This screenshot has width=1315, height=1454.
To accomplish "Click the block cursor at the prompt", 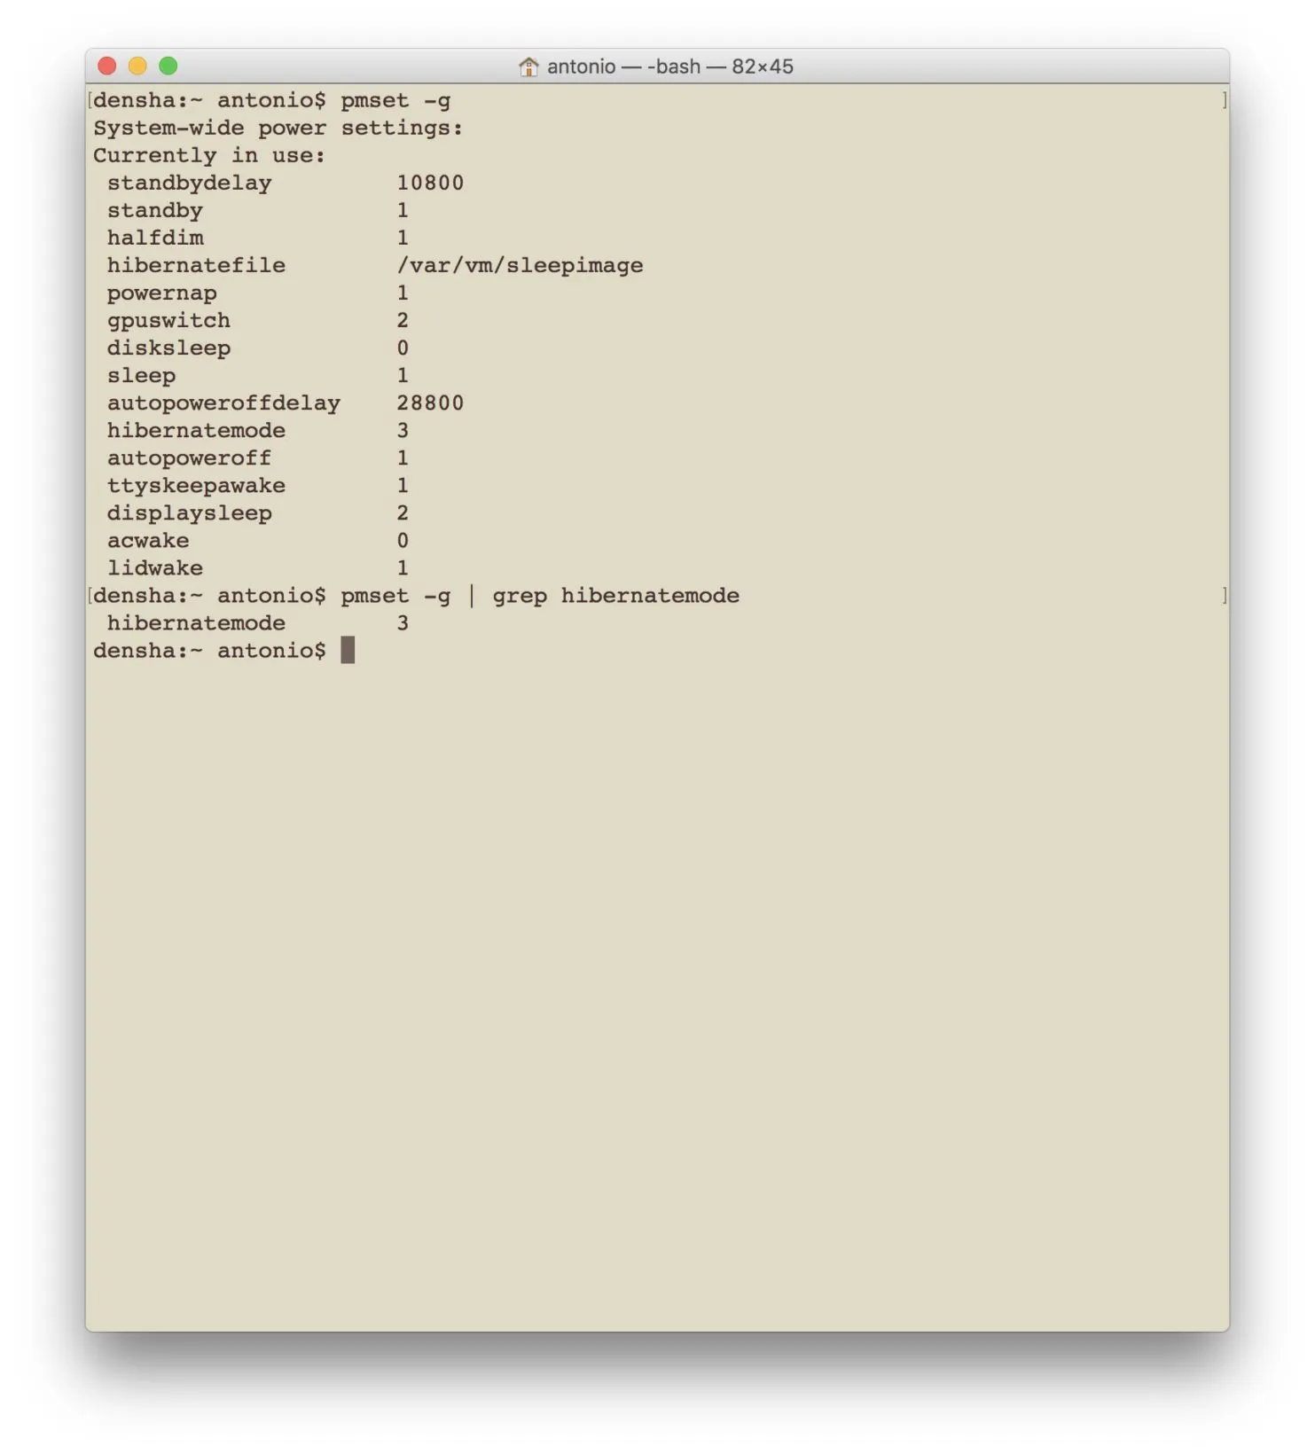I will click(348, 650).
